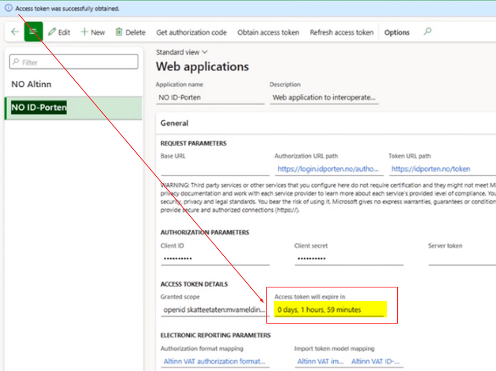Viewport: 496px width, 371px height.
Task: Click Get authorization code
Action: [191, 32]
